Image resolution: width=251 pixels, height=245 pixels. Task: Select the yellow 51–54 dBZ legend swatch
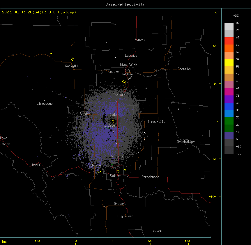[x=229, y=63]
